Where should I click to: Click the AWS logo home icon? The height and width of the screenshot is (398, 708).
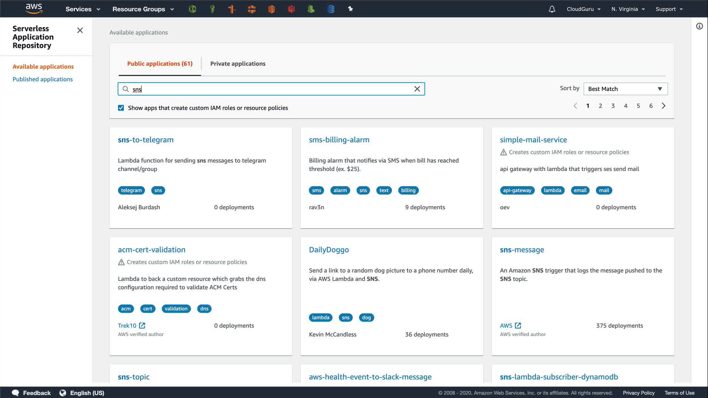[34, 9]
